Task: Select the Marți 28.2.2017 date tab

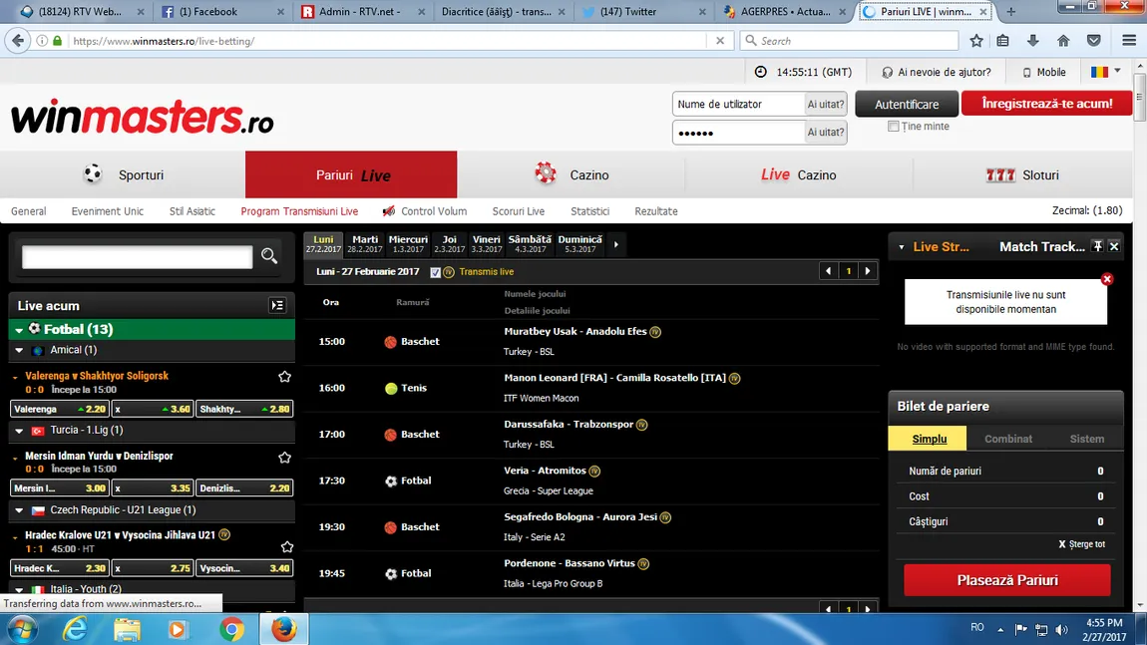Action: coord(365,244)
